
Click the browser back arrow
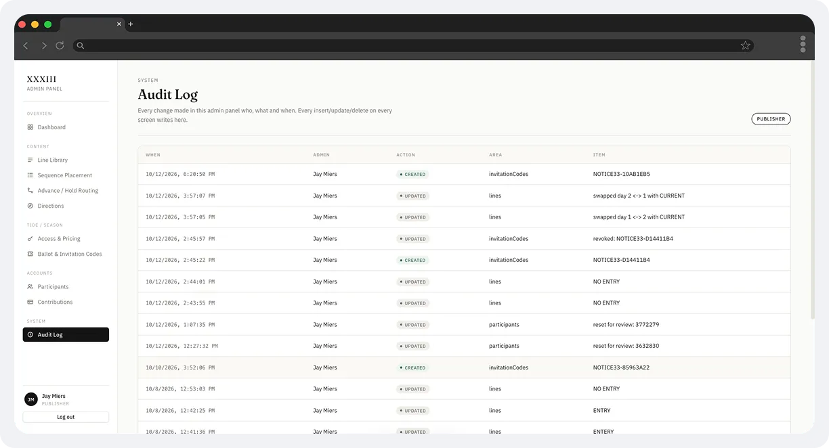click(26, 45)
